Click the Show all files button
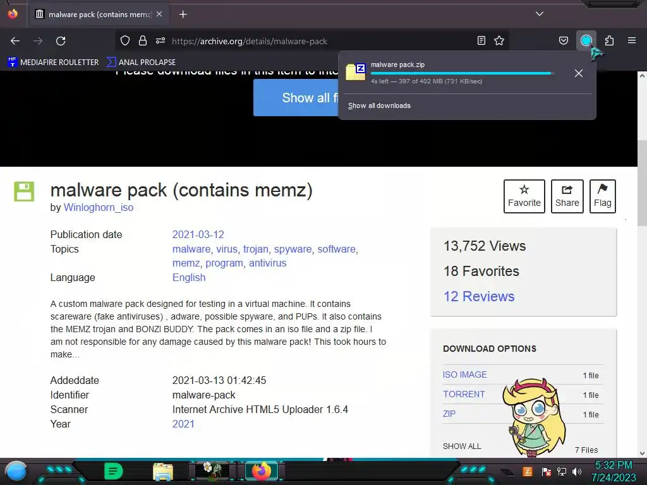Screen dimensions: 647x485 296,98
